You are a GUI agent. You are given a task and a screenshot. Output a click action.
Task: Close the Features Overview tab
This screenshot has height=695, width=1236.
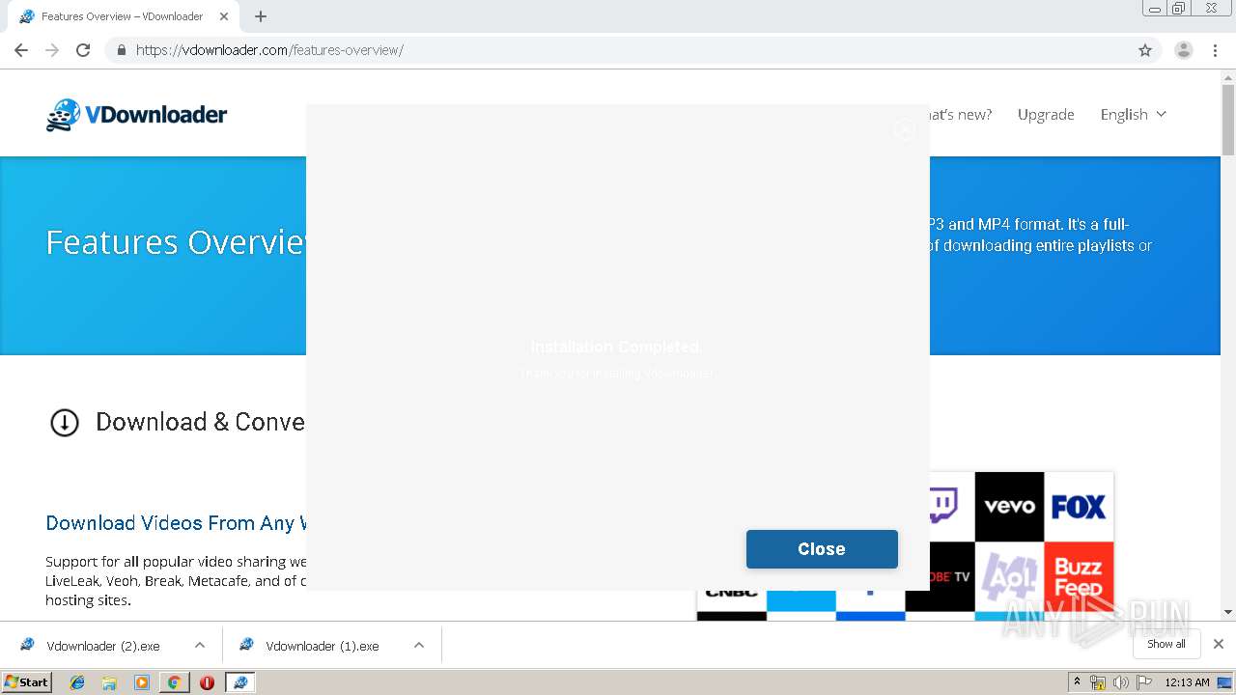click(x=224, y=16)
